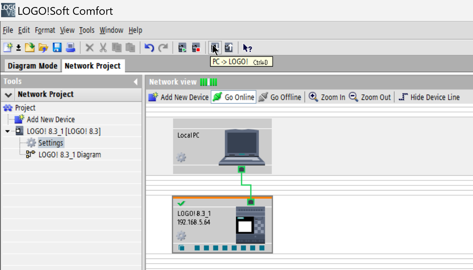The width and height of the screenshot is (473, 270).
Task: Click the Go Online button
Action: (x=234, y=97)
